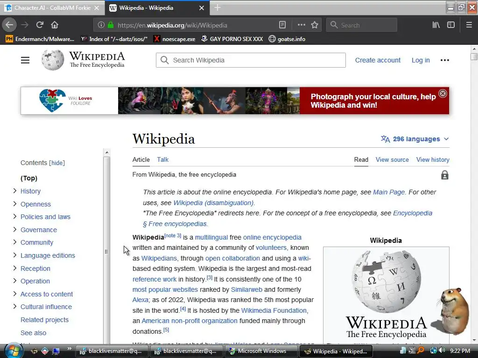Viewport: 478px width, 358px height.
Task: Click the Microsoft Windows taskbar button
Action: pos(261,351)
